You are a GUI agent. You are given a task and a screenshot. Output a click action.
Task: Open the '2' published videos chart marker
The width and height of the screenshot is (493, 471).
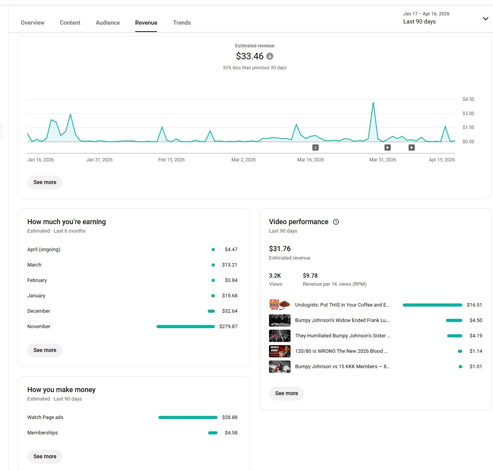click(315, 148)
